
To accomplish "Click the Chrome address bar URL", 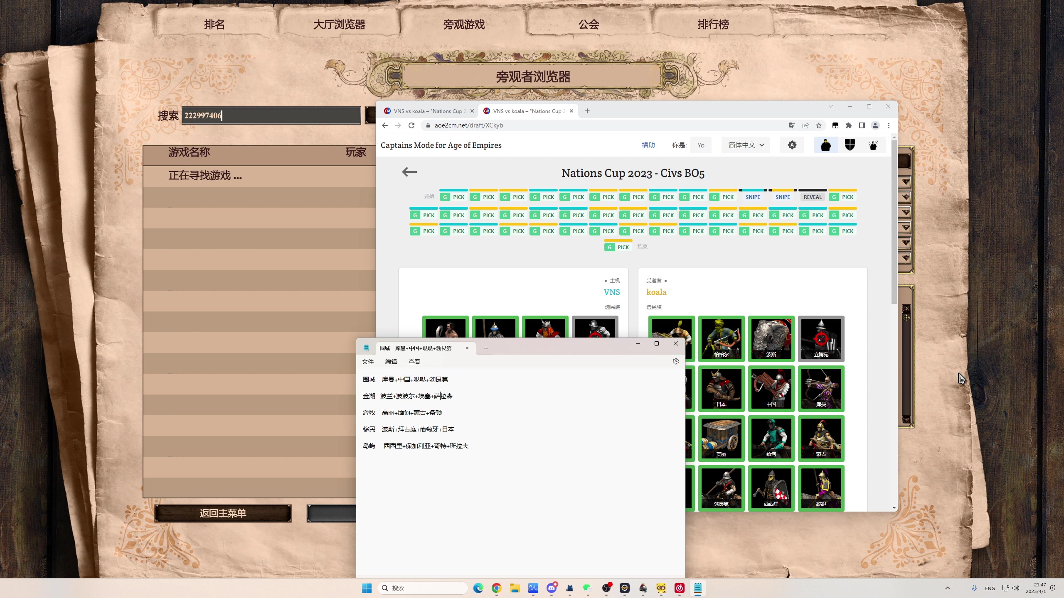I will 469,125.
